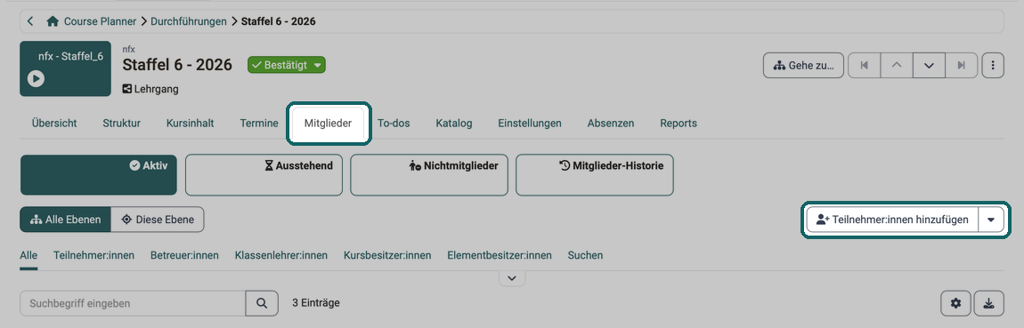Viewport: 1024px width, 328px height.
Task: Click the Lehrgang type label
Action: (150, 89)
